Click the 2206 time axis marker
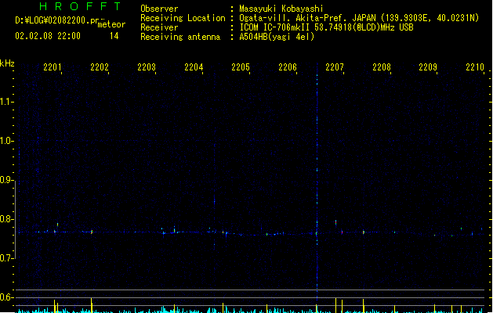Viewport: 493px width, 313px height. click(288, 67)
